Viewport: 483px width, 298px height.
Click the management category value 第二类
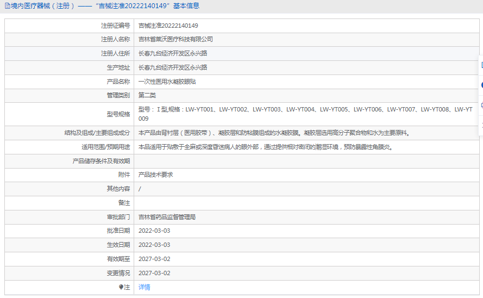(147, 95)
